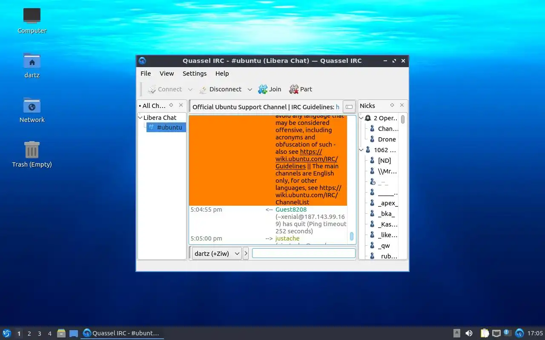The width and height of the screenshot is (545, 340).
Task: Open the Help menu
Action: pos(222,74)
